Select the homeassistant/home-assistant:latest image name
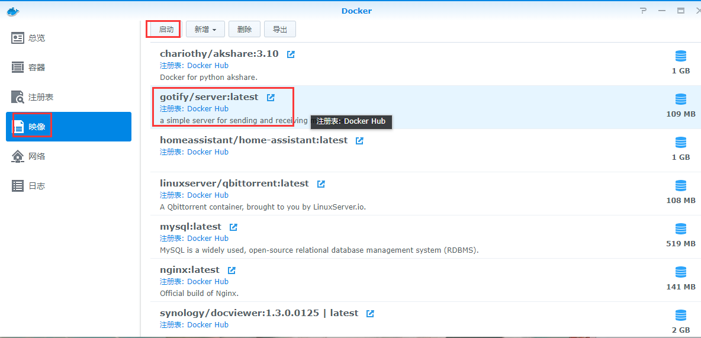This screenshot has width=701, height=338. pyautogui.click(x=254, y=140)
